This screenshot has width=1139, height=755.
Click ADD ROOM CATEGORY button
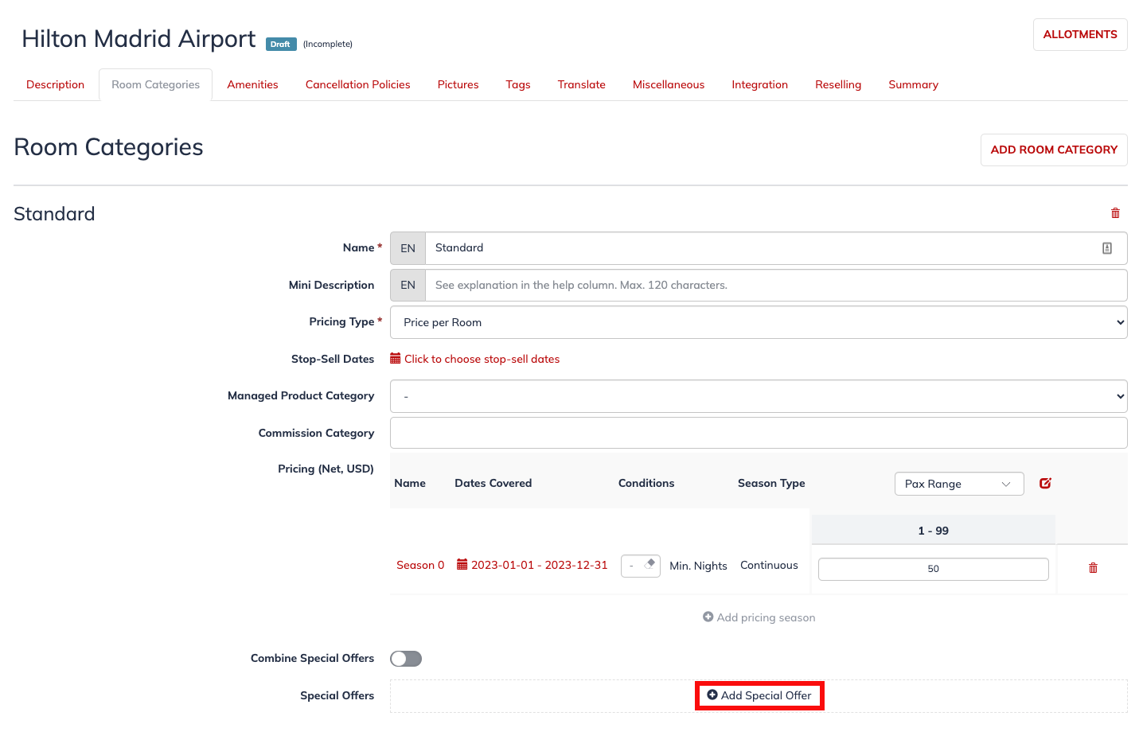pos(1054,150)
